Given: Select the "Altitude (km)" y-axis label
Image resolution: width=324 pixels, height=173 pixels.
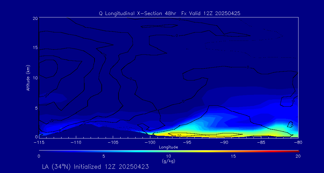Looking at the screenshot, I should (x=28, y=78).
